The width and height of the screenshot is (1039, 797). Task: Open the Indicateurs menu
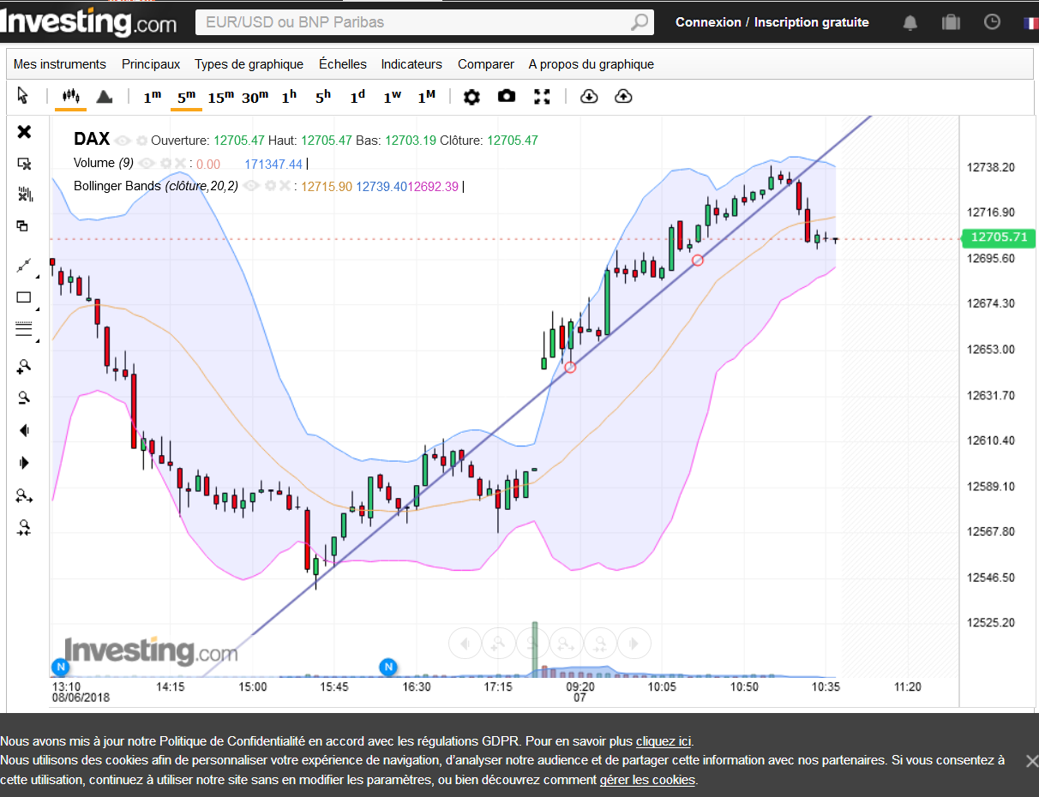[411, 64]
